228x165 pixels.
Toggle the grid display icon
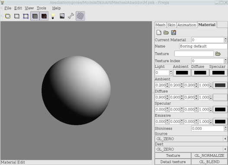tap(80, 16)
